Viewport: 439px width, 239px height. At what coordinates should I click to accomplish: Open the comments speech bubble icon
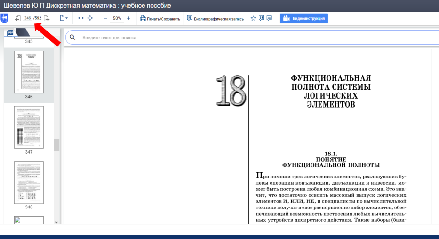click(269, 18)
